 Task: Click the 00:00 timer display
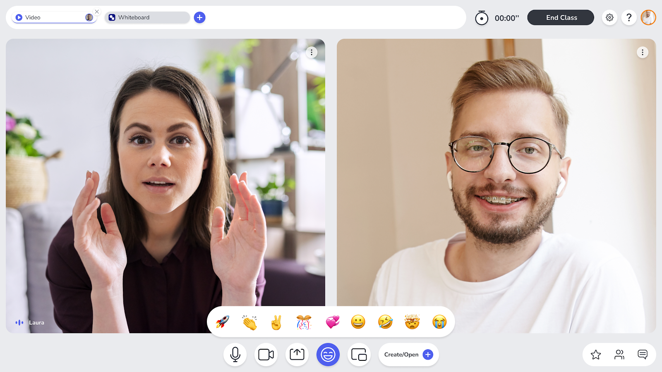(x=507, y=18)
